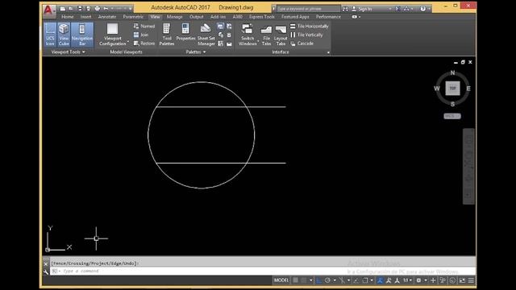Open Viewport Configuration dropdown

(x=113, y=35)
